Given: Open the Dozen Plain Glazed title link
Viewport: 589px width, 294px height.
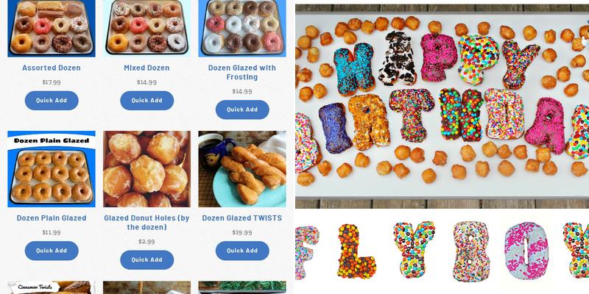Looking at the screenshot, I should tap(52, 218).
